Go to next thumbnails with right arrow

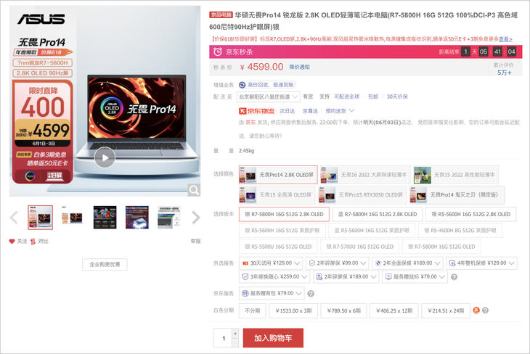(196, 218)
